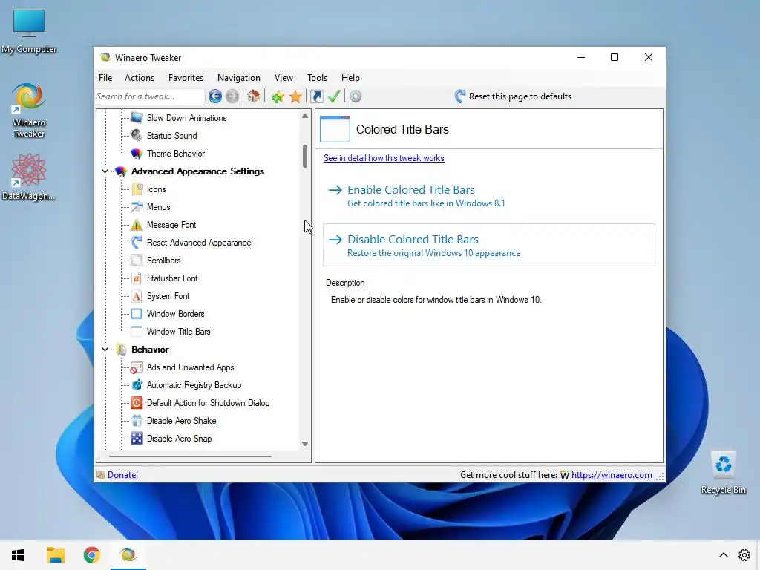Click the Message Font warning icon
The image size is (760, 570).
(x=137, y=225)
